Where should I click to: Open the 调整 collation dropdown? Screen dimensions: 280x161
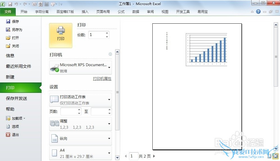point(80,124)
